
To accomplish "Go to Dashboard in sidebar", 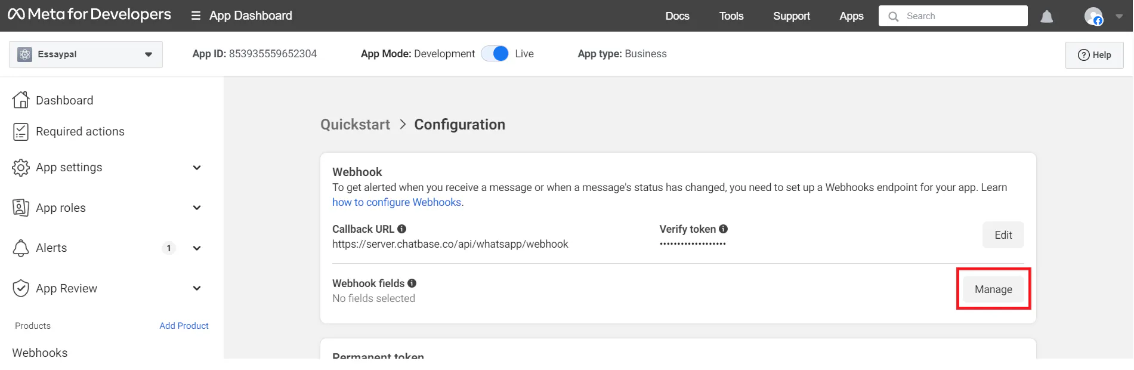I will [x=64, y=100].
